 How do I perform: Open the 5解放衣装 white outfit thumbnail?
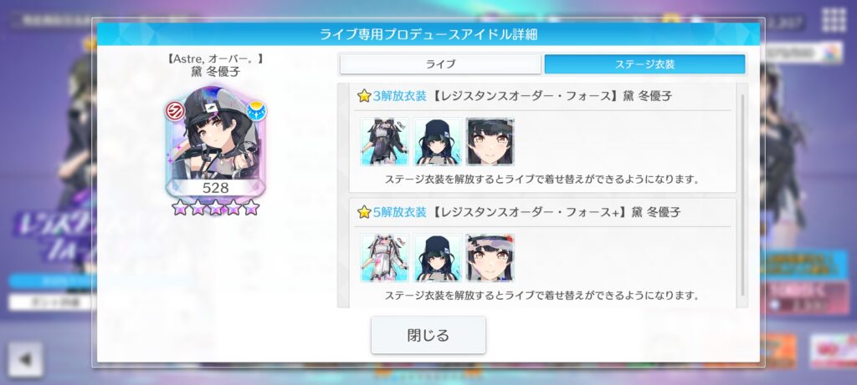(384, 258)
